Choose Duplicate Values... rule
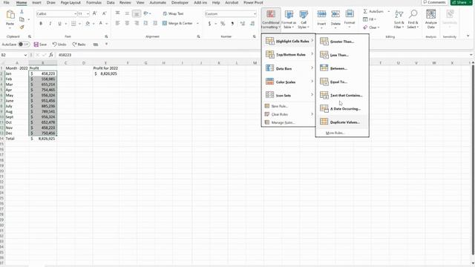 pyautogui.click(x=342, y=122)
